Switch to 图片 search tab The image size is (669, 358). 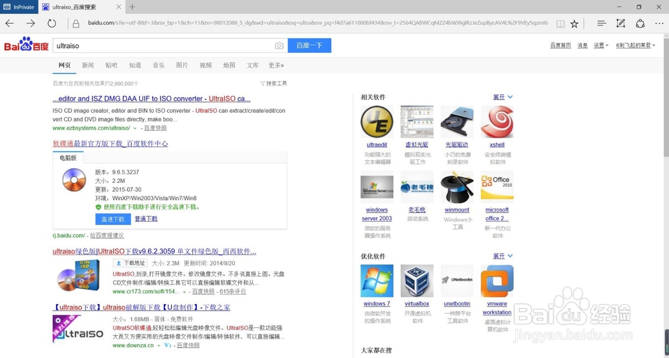click(x=182, y=65)
